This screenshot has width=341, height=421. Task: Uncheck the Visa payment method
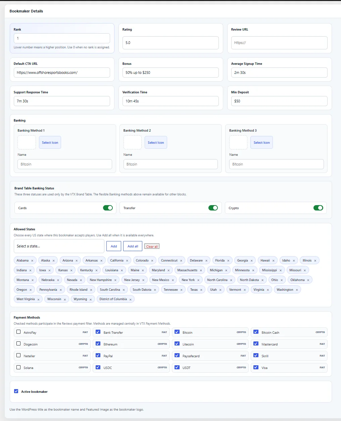pyautogui.click(x=256, y=367)
